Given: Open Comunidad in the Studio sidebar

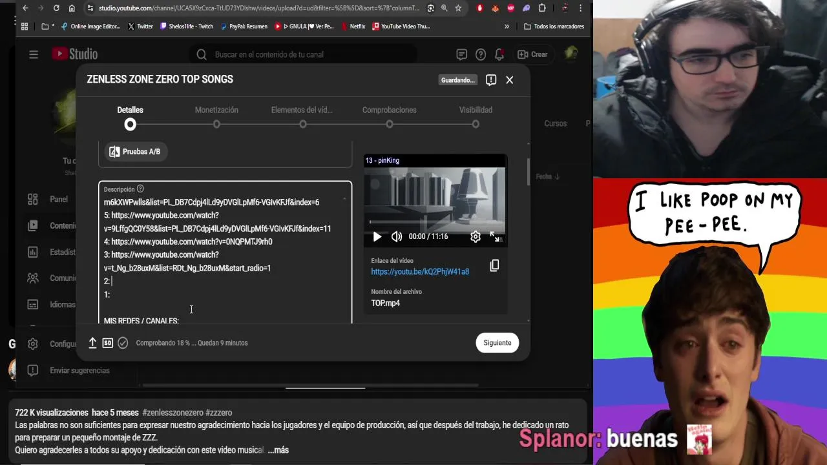Looking at the screenshot, I should (x=52, y=278).
